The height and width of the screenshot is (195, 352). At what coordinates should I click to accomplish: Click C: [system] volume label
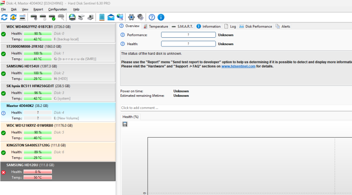[x=62, y=99]
